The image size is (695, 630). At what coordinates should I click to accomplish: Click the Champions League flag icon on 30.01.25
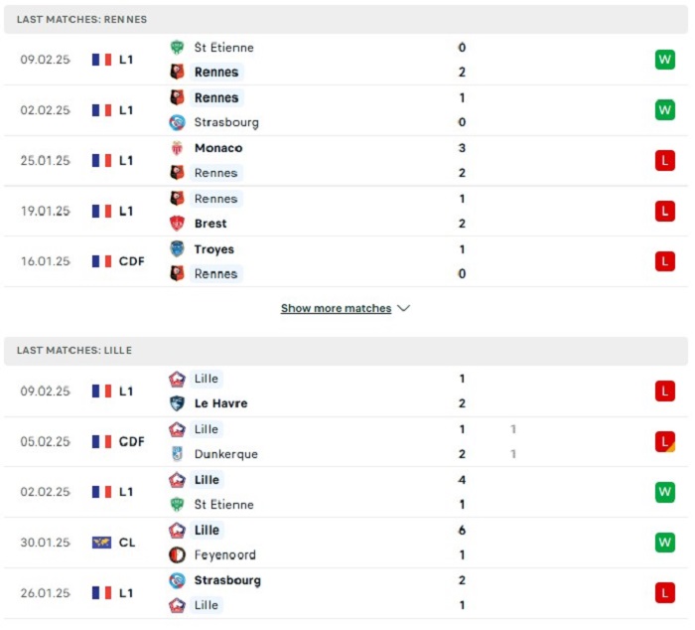click(101, 543)
